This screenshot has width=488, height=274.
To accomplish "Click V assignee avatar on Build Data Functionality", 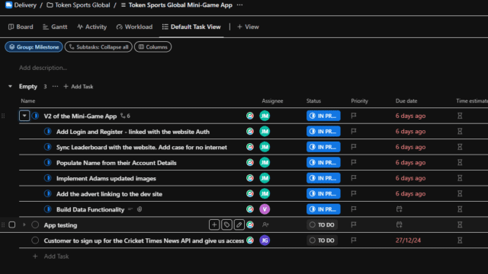I will (265, 209).
